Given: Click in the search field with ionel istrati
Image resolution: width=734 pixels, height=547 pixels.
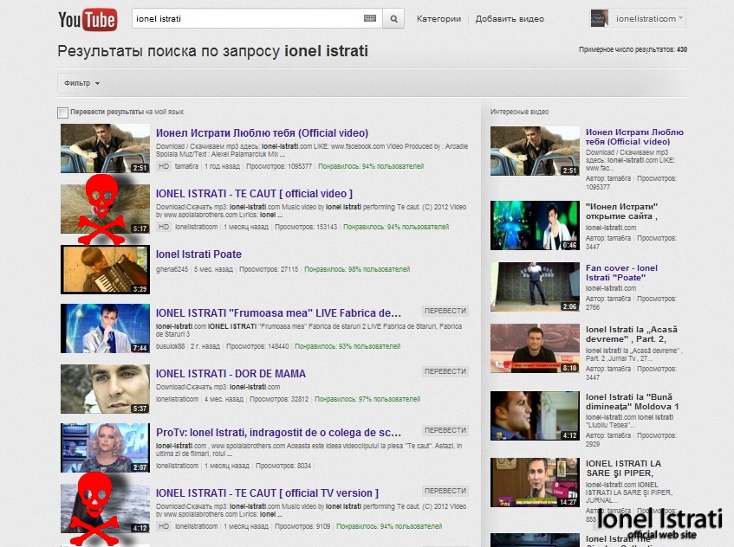Looking at the screenshot, I should (x=247, y=18).
